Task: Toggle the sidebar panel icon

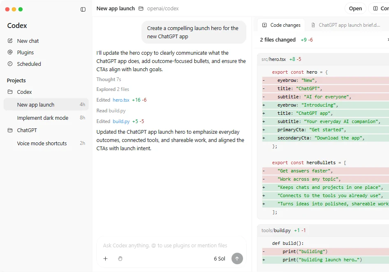Action: (83, 9)
